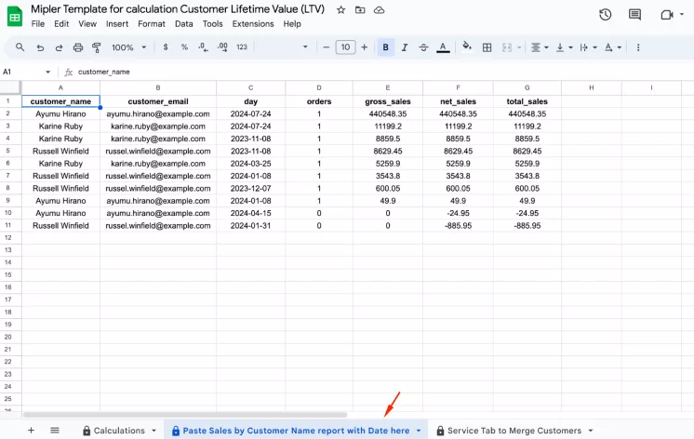Viewport: 694px width, 439px height.
Task: Open more number formats 123
Action: [x=242, y=47]
